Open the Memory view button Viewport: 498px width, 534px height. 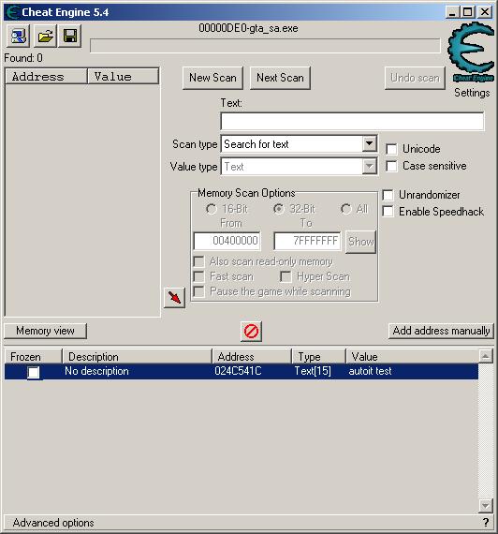(45, 331)
